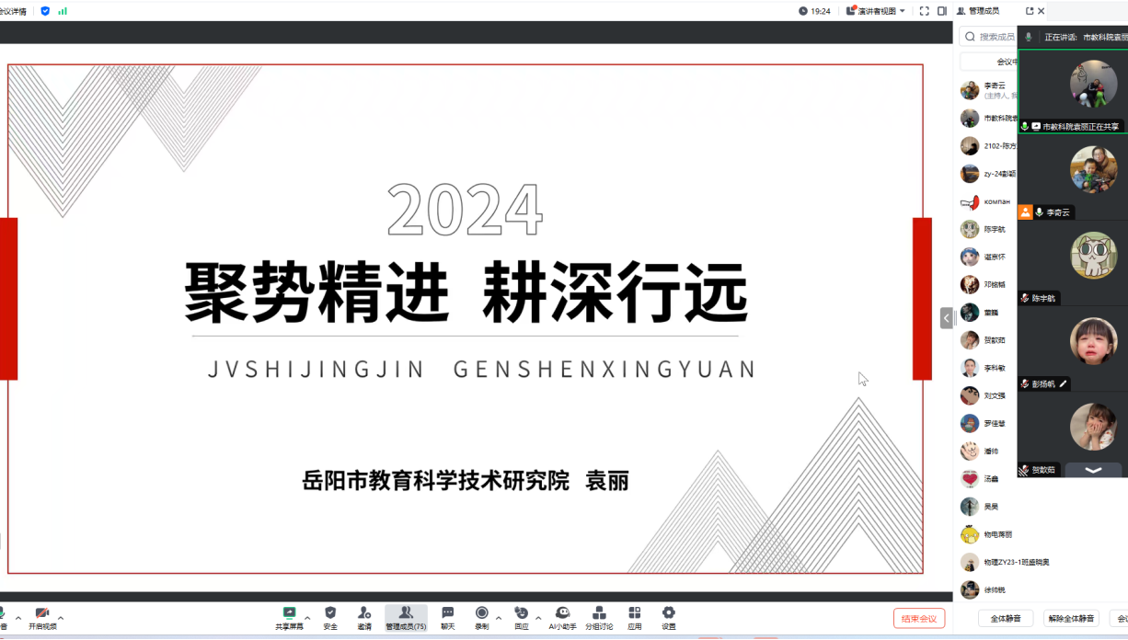Click the AI小助手 assistant icon
1128x640 pixels.
562,613
